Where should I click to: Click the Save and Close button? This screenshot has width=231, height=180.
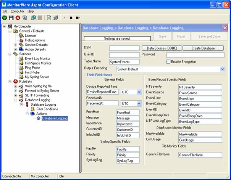coord(209,36)
